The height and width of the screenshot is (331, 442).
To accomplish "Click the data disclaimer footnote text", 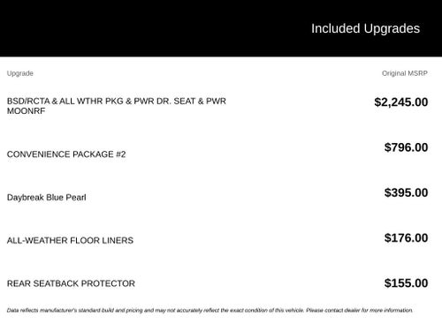I will tap(210, 310).
